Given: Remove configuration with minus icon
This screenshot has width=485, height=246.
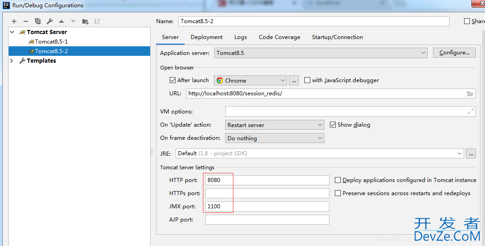Looking at the screenshot, I should [x=26, y=21].
